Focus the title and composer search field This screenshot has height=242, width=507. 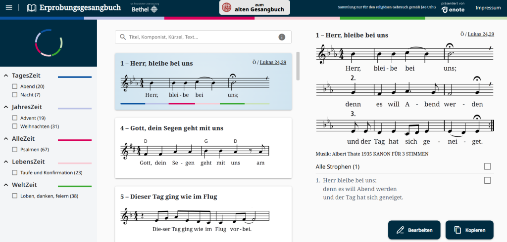pyautogui.click(x=201, y=37)
